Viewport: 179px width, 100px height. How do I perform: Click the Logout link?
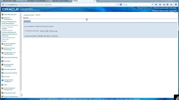point(171,11)
